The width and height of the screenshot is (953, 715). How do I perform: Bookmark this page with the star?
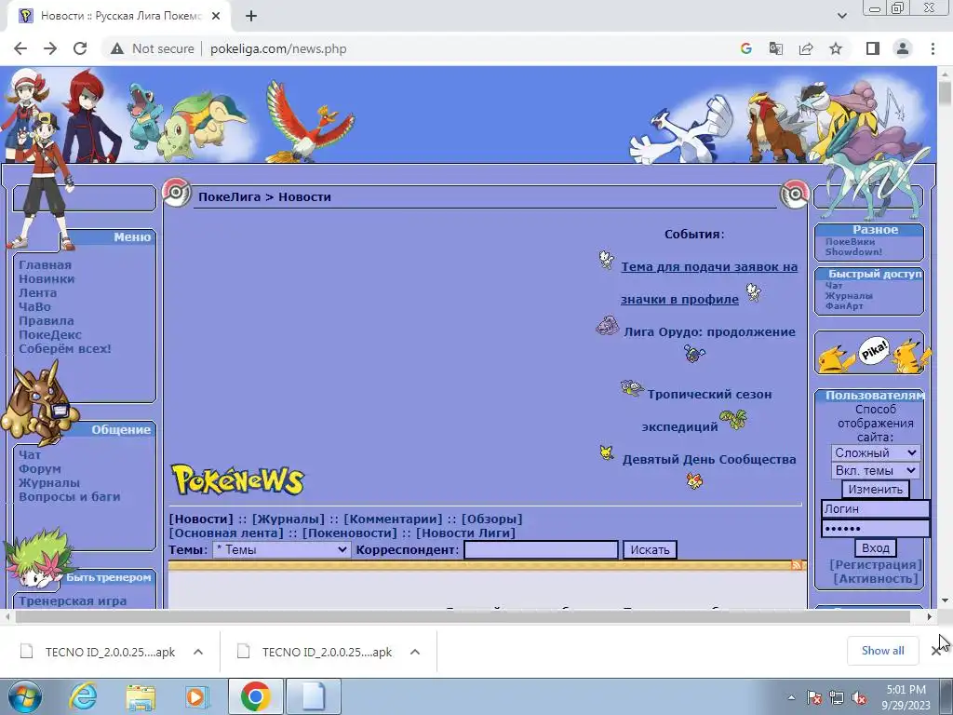click(x=836, y=48)
